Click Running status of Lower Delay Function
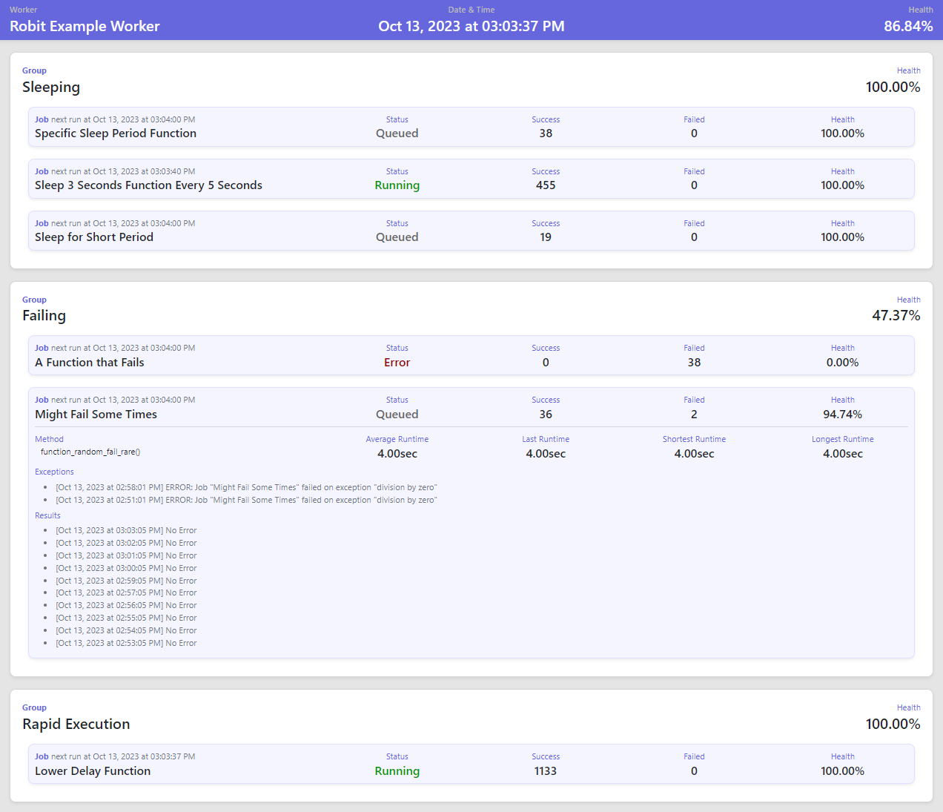 (x=397, y=771)
